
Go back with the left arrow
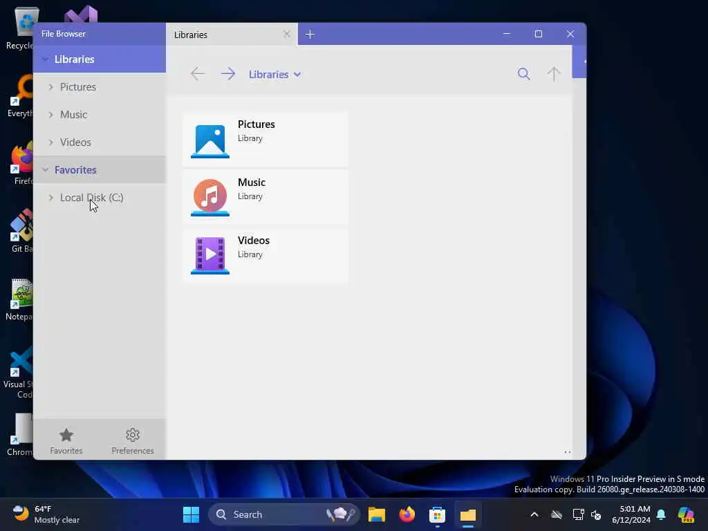coord(197,73)
